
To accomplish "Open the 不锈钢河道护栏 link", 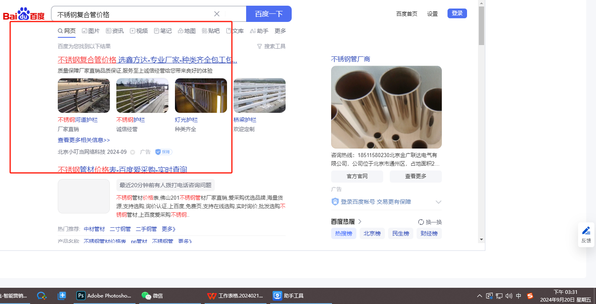I will click(x=78, y=120).
